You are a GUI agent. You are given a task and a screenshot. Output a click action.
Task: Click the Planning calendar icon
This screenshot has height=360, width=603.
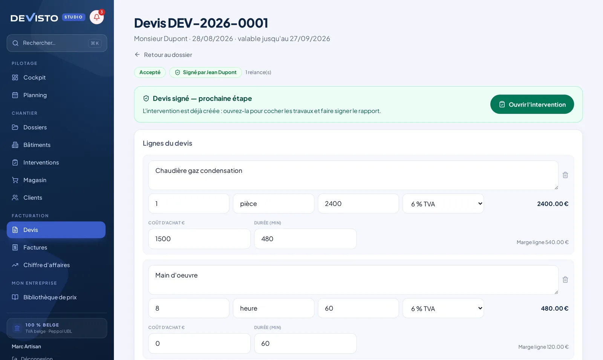click(x=15, y=95)
